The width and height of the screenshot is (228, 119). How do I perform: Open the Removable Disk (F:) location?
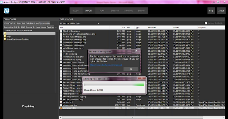pyautogui.click(x=12, y=27)
